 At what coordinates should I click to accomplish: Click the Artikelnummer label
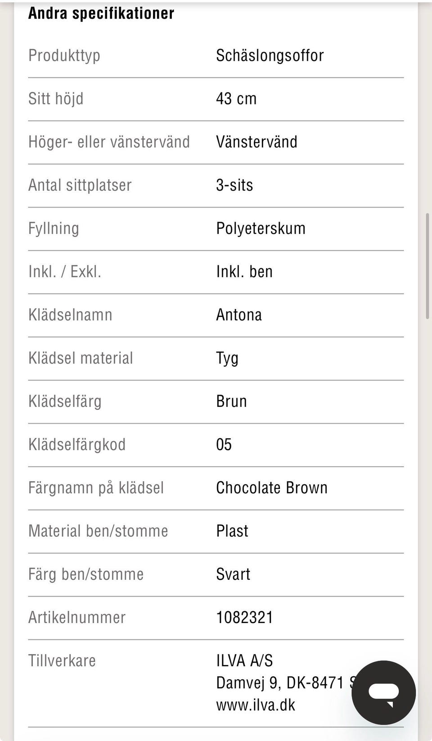pos(77,618)
